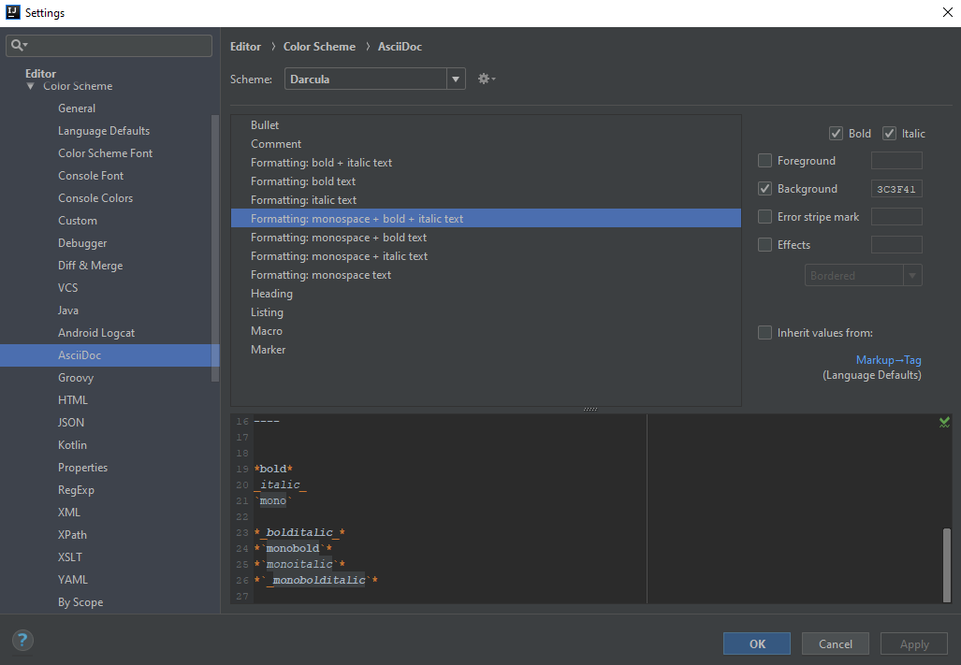Click the Editor breadcrumb

coord(245,46)
